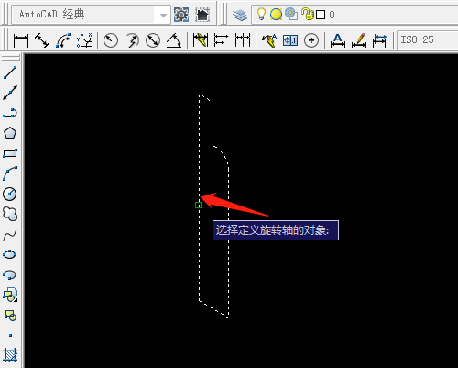Start an Angular dimension
The height and width of the screenshot is (368, 458).
coord(174,40)
